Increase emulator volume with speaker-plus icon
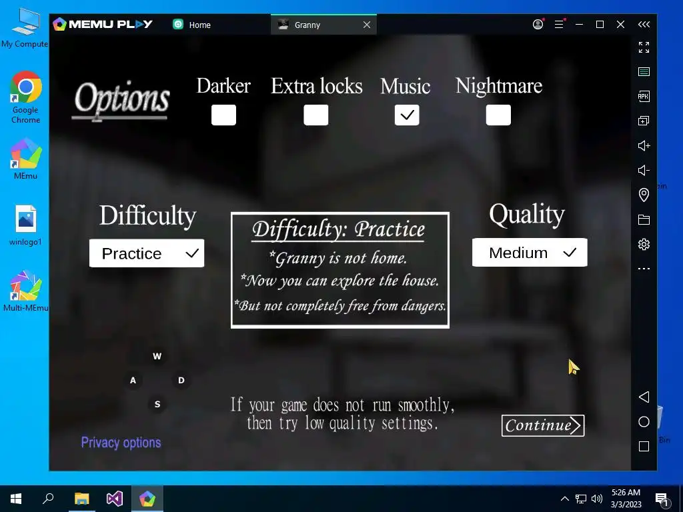Image resolution: width=683 pixels, height=512 pixels. [644, 145]
